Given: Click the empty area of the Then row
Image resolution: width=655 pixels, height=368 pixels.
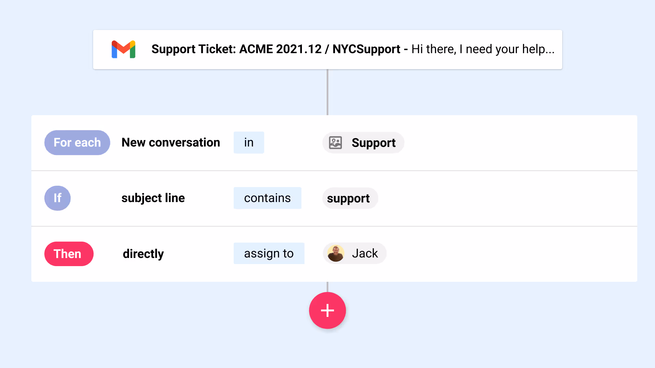Looking at the screenshot, I should point(512,254).
